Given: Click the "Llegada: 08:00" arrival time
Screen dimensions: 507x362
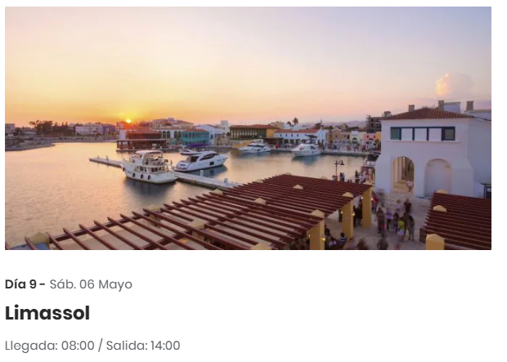Looking at the screenshot, I should point(49,346).
